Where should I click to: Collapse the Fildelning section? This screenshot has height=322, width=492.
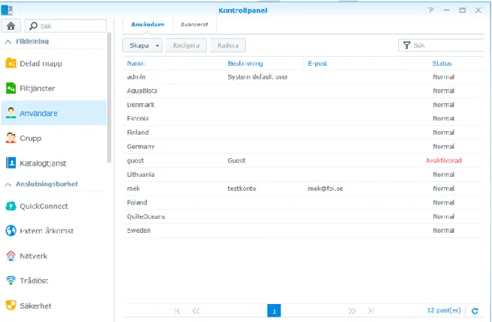(x=8, y=42)
